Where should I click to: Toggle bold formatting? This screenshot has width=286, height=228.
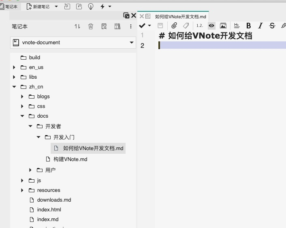coord(248,26)
